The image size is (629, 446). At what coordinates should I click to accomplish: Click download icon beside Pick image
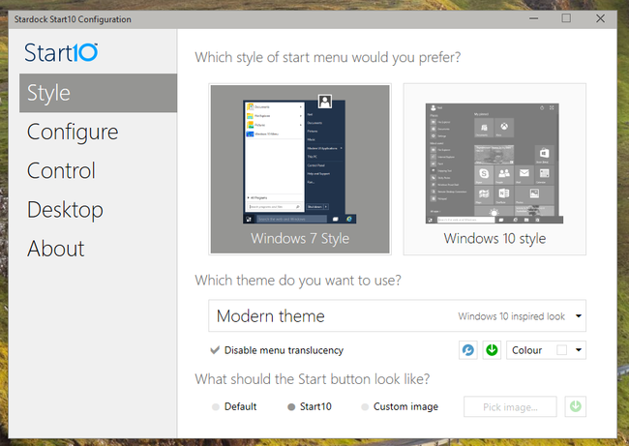pos(576,406)
